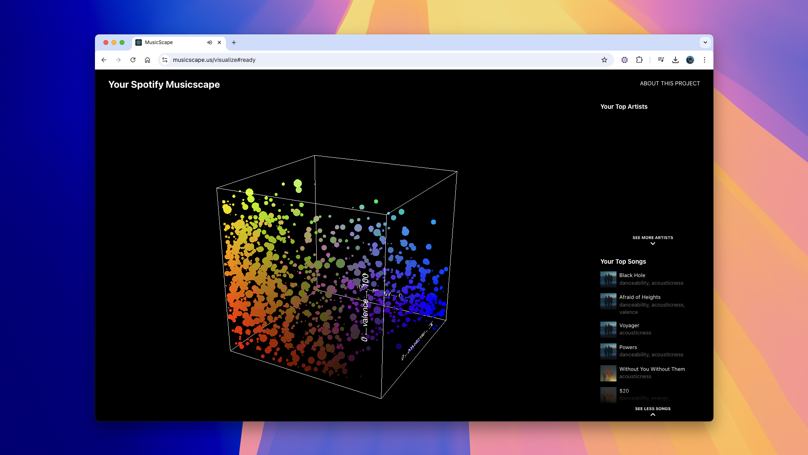The width and height of the screenshot is (808, 455).
Task: Click the Black Hole song thumbnail
Action: [x=608, y=279]
